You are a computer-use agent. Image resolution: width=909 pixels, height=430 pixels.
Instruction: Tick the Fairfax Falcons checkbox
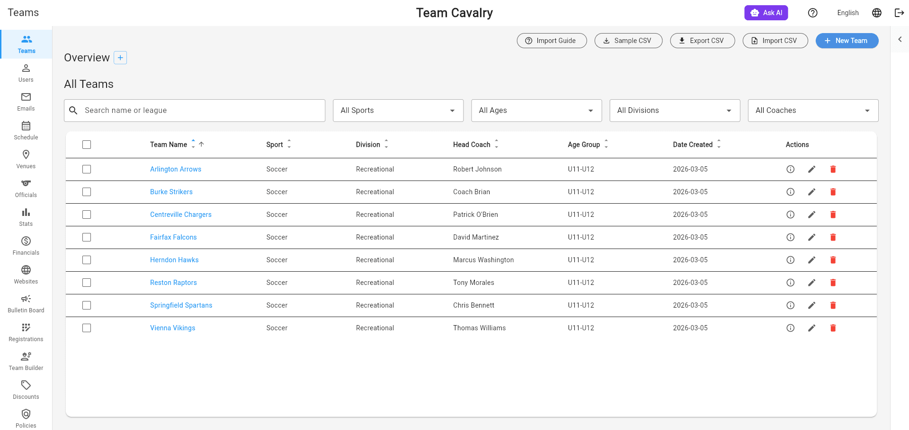[87, 237]
